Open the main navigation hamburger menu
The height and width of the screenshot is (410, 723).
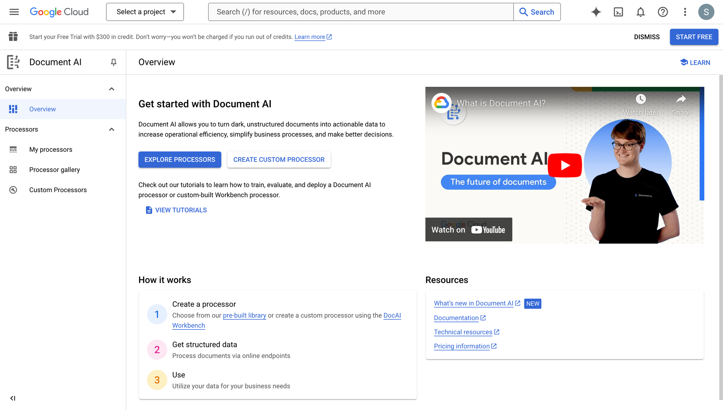[x=14, y=12]
